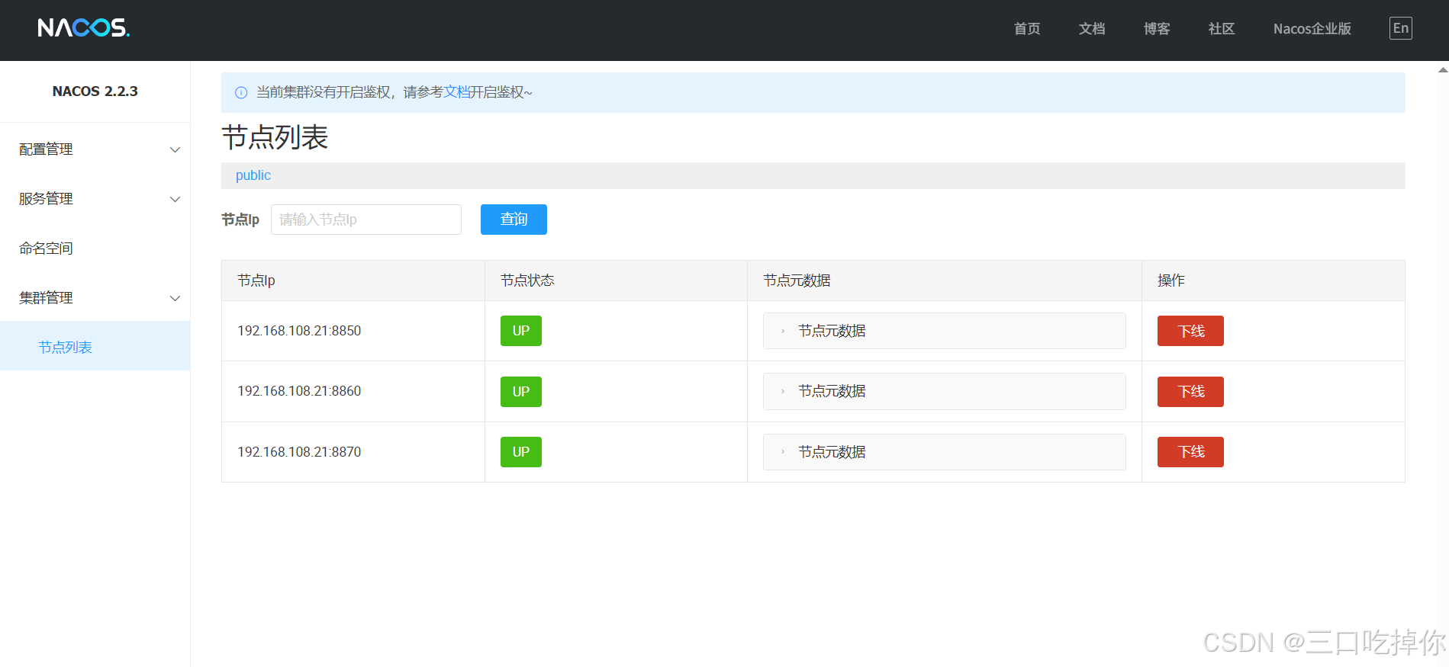1449x667 pixels.
Task: Click the UP status of node 8860
Action: [x=521, y=392]
